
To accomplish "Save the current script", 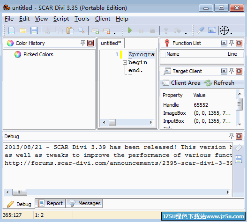I will point(34,30).
